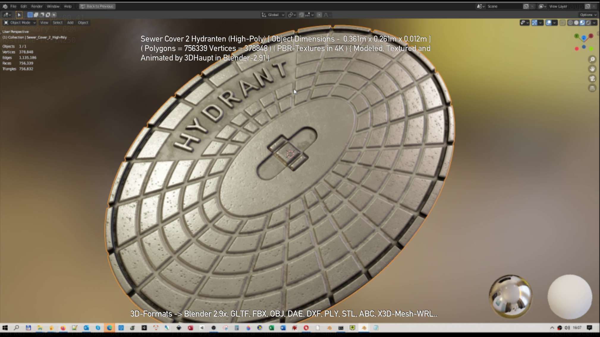Open the shading options dropdown arrow
Viewport: 600px width, 337px height.
pyautogui.click(x=594, y=23)
